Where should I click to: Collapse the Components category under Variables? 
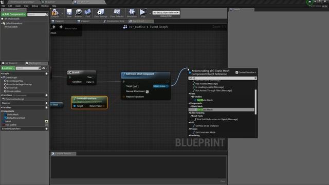click(2, 111)
